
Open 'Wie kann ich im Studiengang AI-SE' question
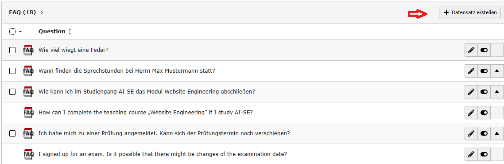(147, 92)
